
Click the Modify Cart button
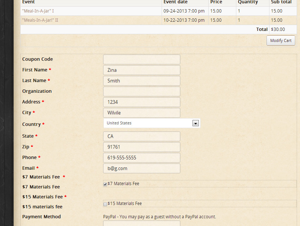280,40
